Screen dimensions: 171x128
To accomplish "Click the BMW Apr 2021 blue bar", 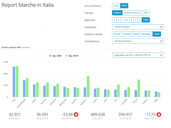I will click(x=156, y=94).
